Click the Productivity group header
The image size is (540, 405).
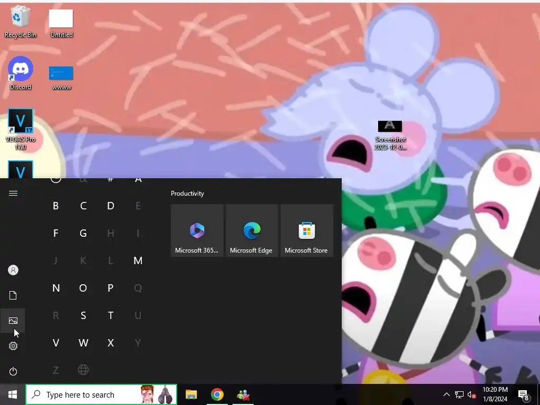pyautogui.click(x=187, y=194)
